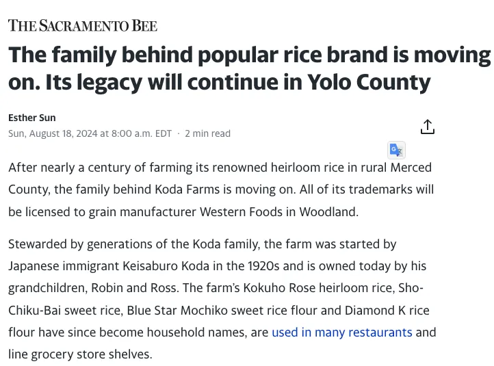Click 'Yolo County' in the headline
This screenshot has width=494, height=366.
(369, 82)
